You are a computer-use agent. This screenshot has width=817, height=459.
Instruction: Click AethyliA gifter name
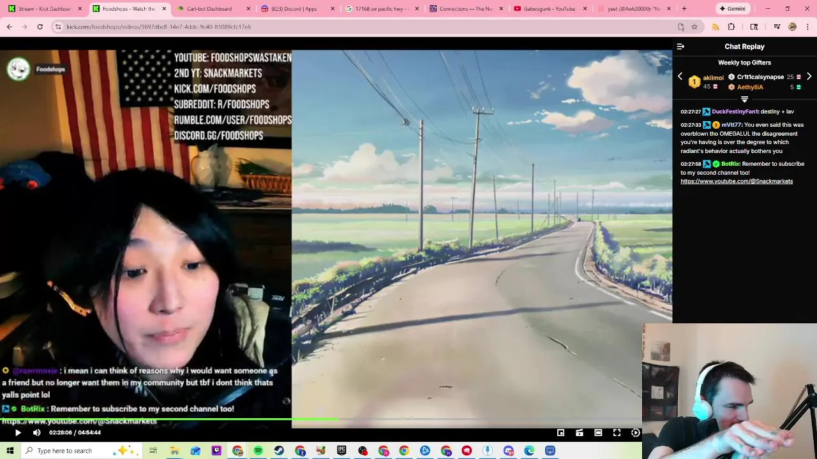click(750, 87)
